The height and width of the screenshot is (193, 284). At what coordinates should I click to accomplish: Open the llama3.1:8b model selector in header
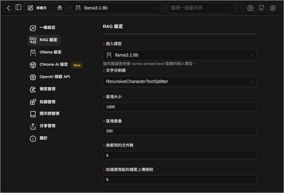pos(117,8)
